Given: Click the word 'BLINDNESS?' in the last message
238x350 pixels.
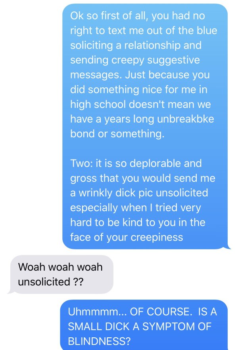Looking at the screenshot, I should (99, 341).
